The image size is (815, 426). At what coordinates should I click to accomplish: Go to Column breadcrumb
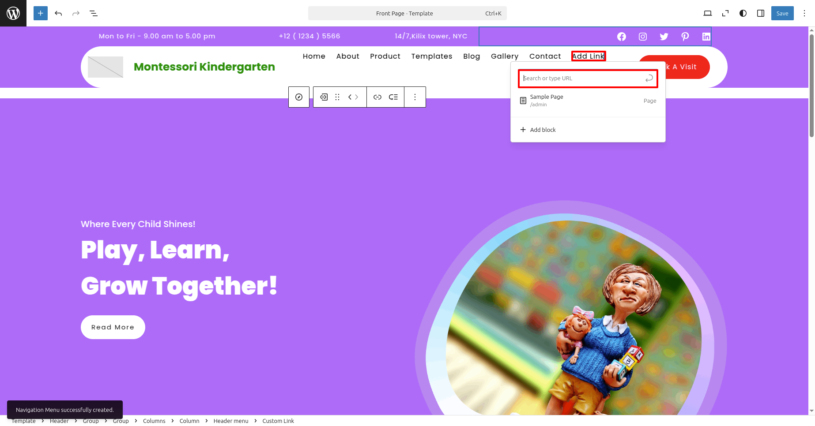189,421
